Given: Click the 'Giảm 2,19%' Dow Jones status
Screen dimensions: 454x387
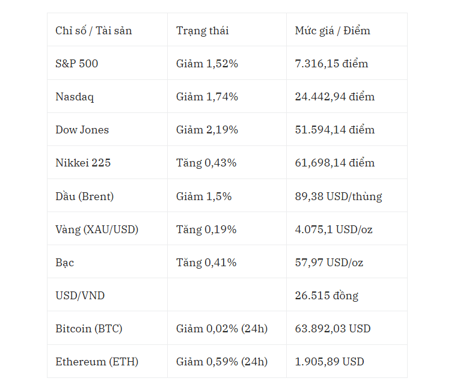Looking at the screenshot, I should (x=207, y=130).
